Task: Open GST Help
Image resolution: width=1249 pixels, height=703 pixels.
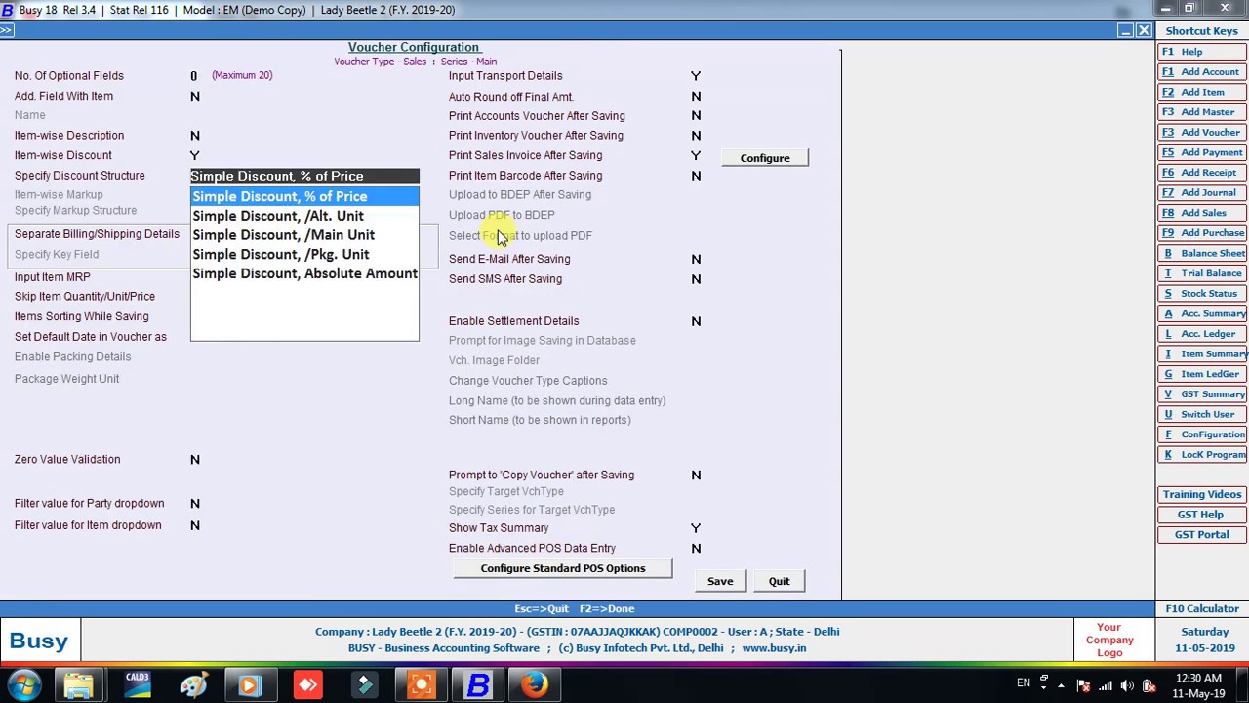Action: pos(1202,515)
